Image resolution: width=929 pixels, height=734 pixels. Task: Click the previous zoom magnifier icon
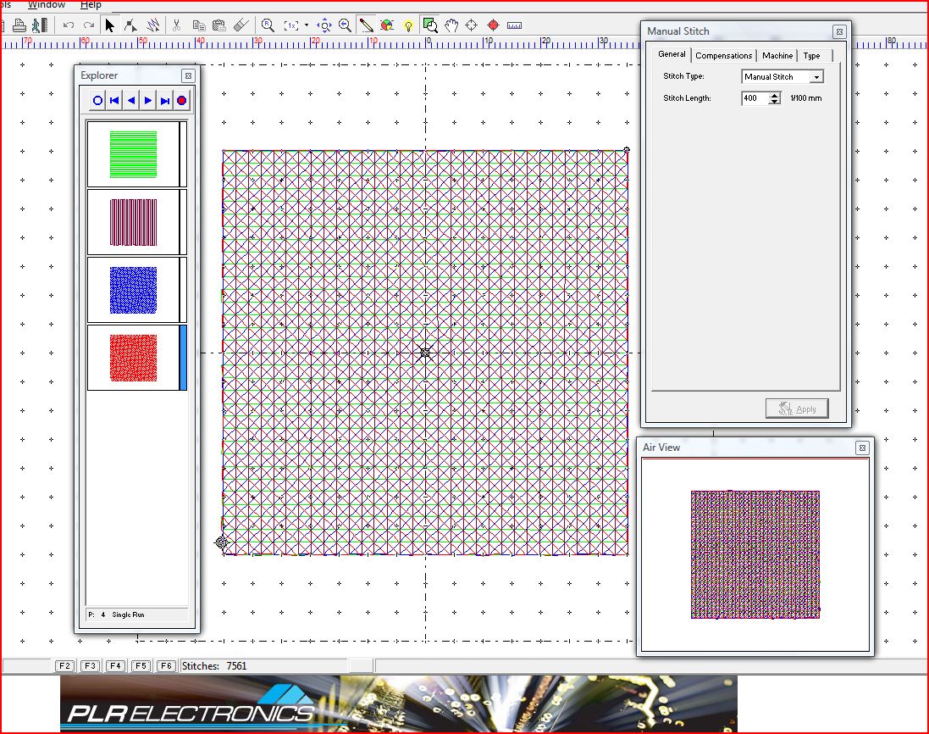345,25
